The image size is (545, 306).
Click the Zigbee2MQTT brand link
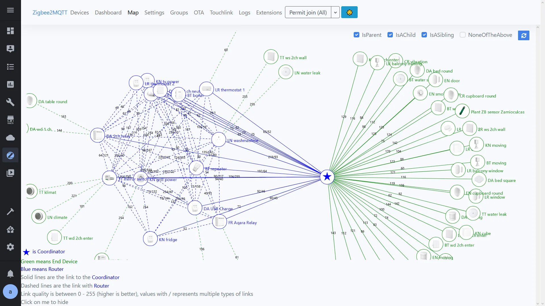click(50, 12)
